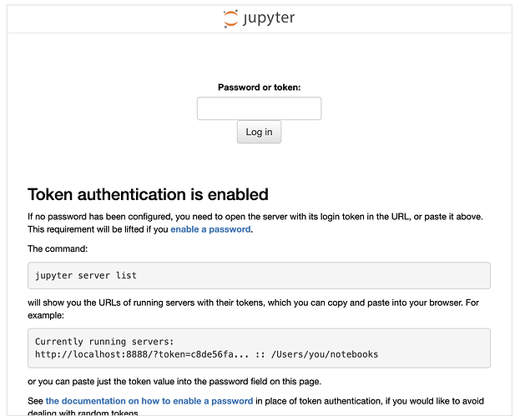Open the 'enable a password' link
Viewport: 515px width, 416px height.
coord(210,229)
